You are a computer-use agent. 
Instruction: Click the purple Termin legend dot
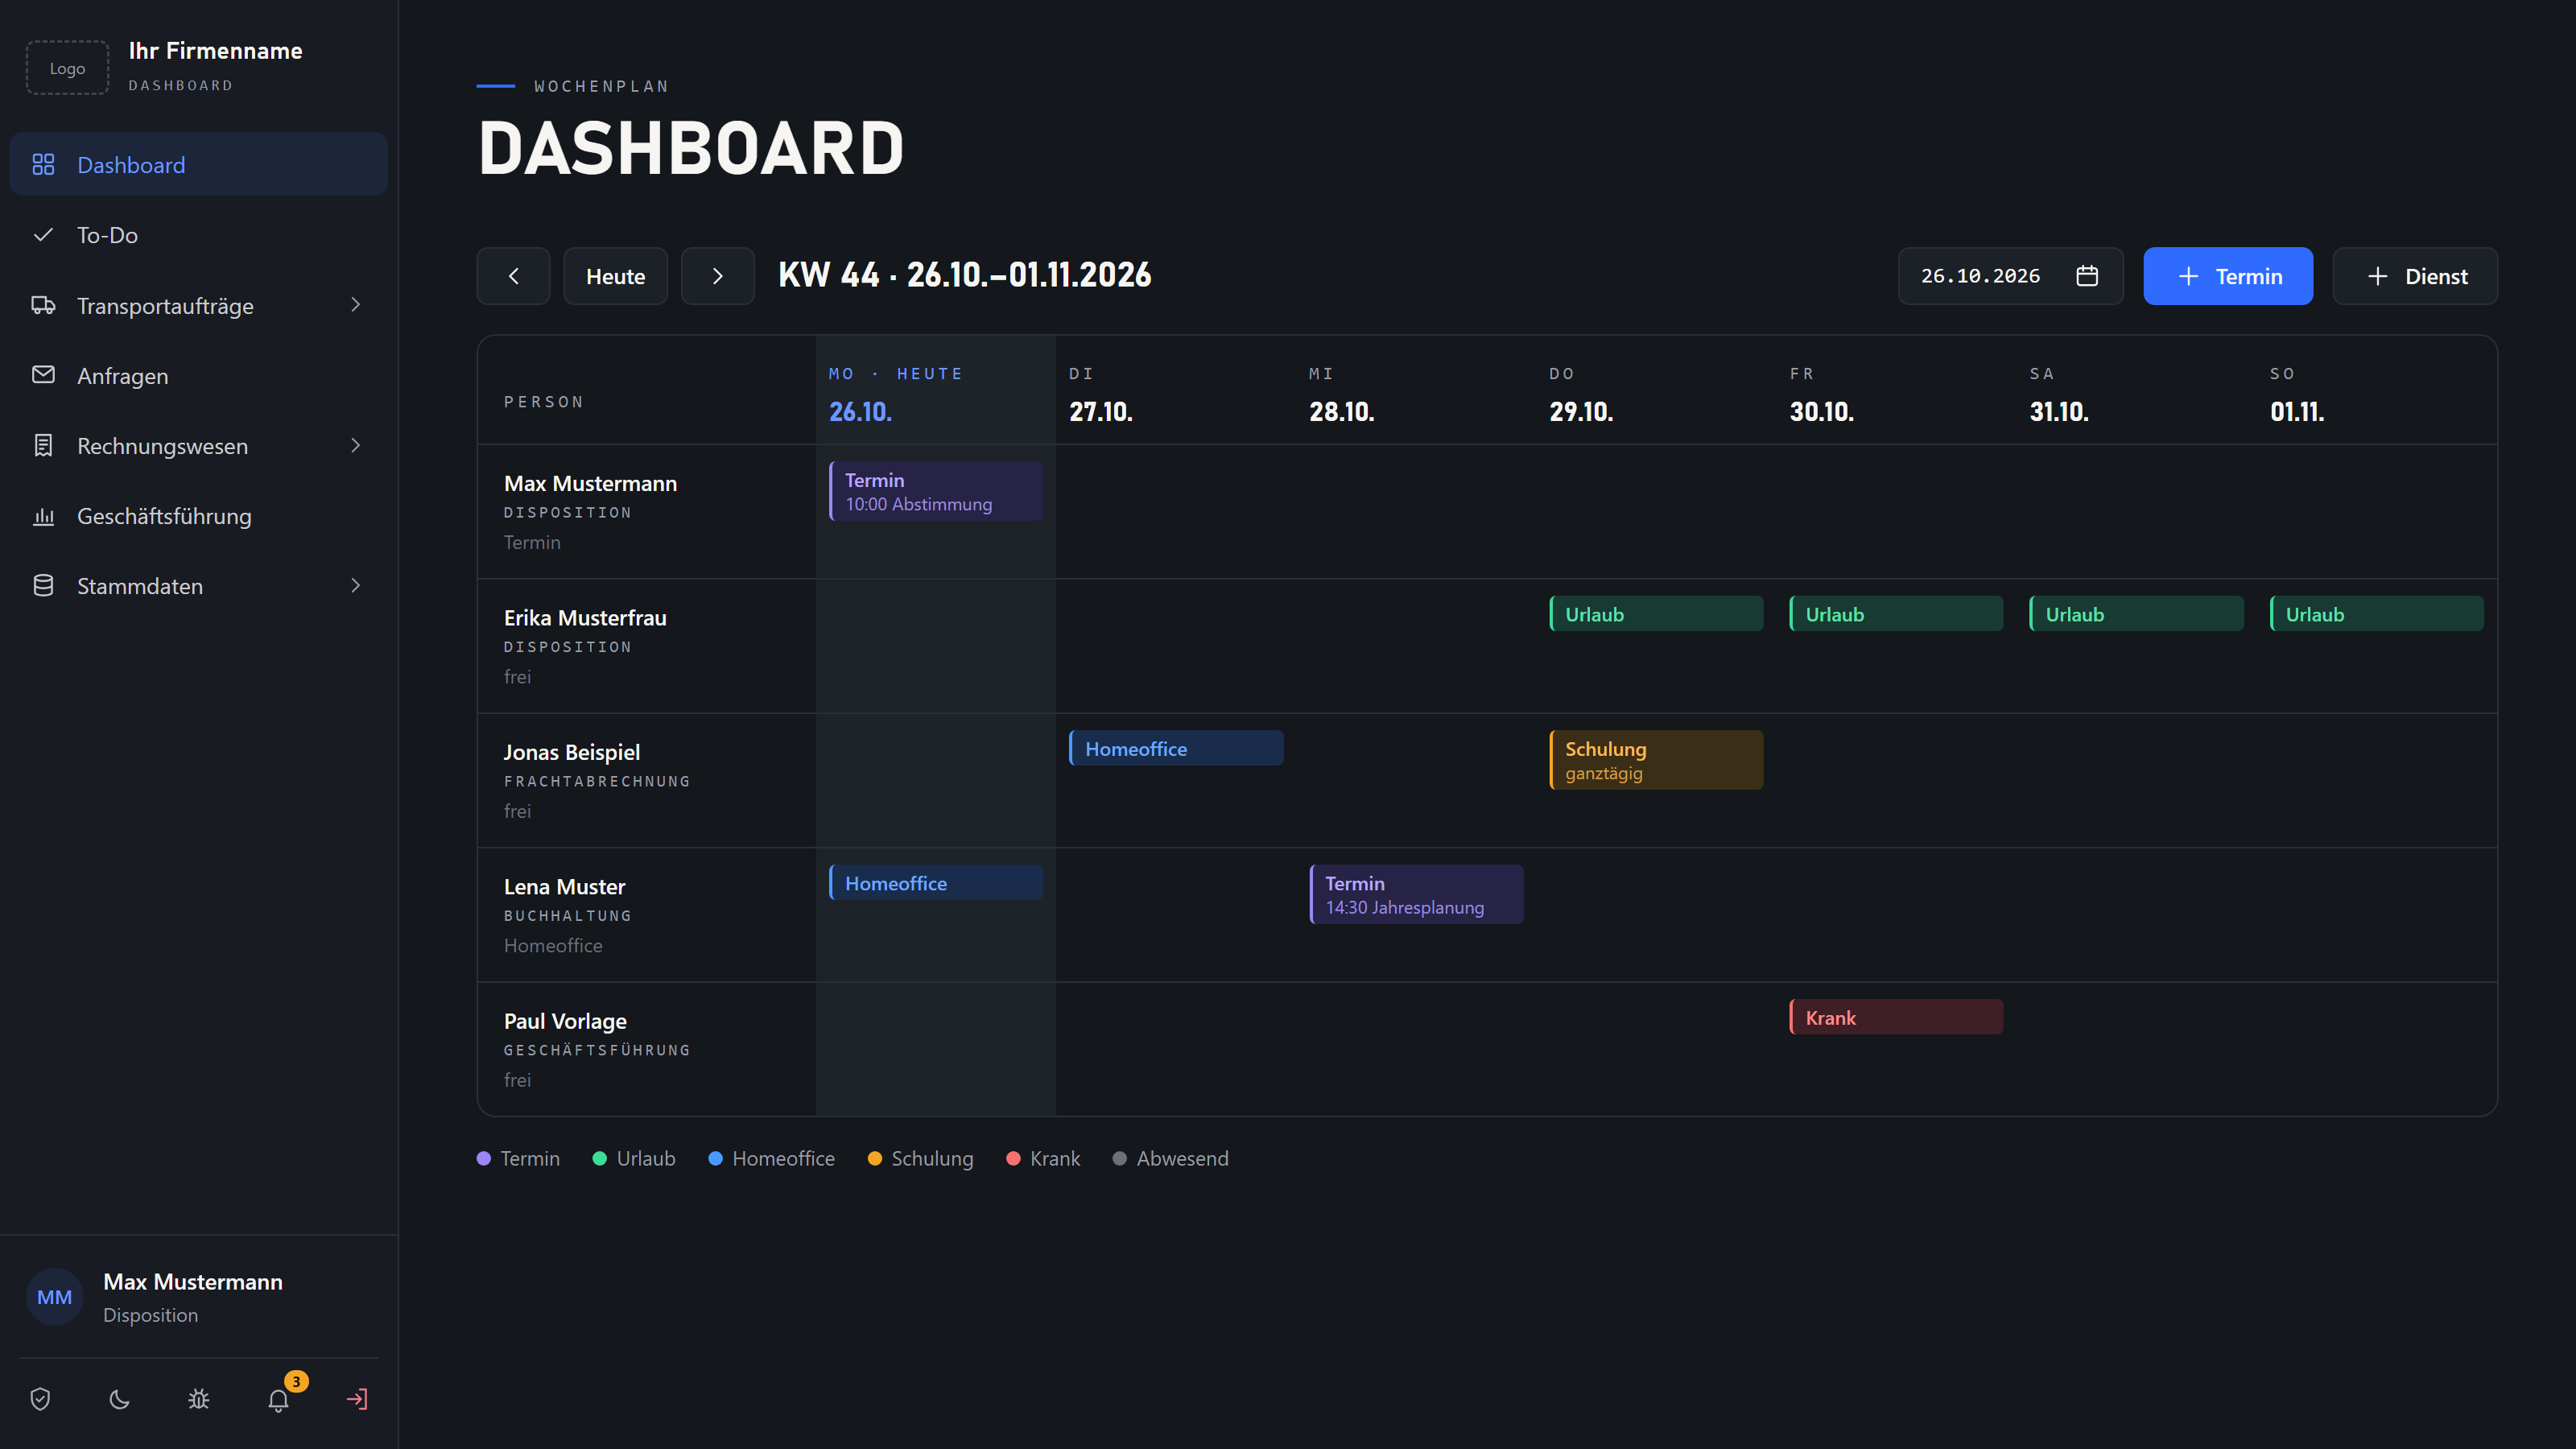[484, 1158]
